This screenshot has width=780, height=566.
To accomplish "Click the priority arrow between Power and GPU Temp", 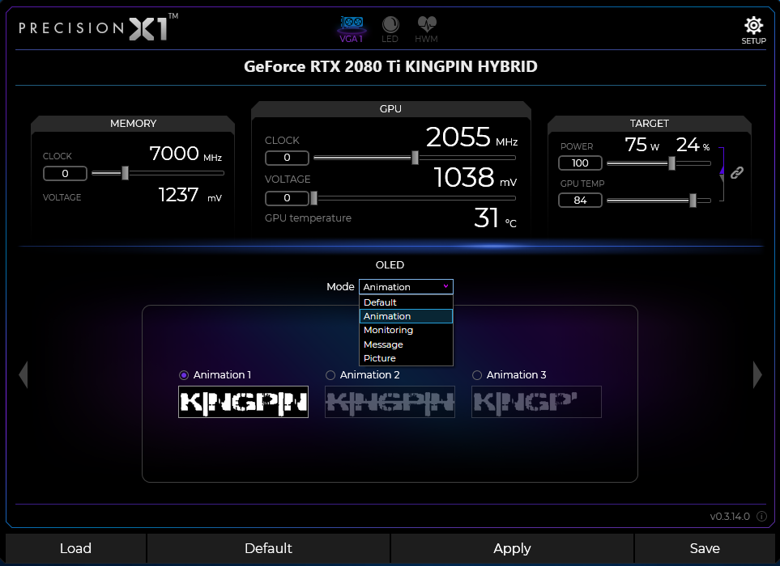I will (722, 174).
